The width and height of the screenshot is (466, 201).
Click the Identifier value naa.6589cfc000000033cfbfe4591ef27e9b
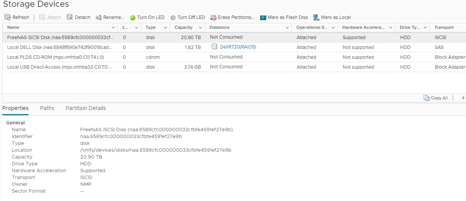(131, 136)
